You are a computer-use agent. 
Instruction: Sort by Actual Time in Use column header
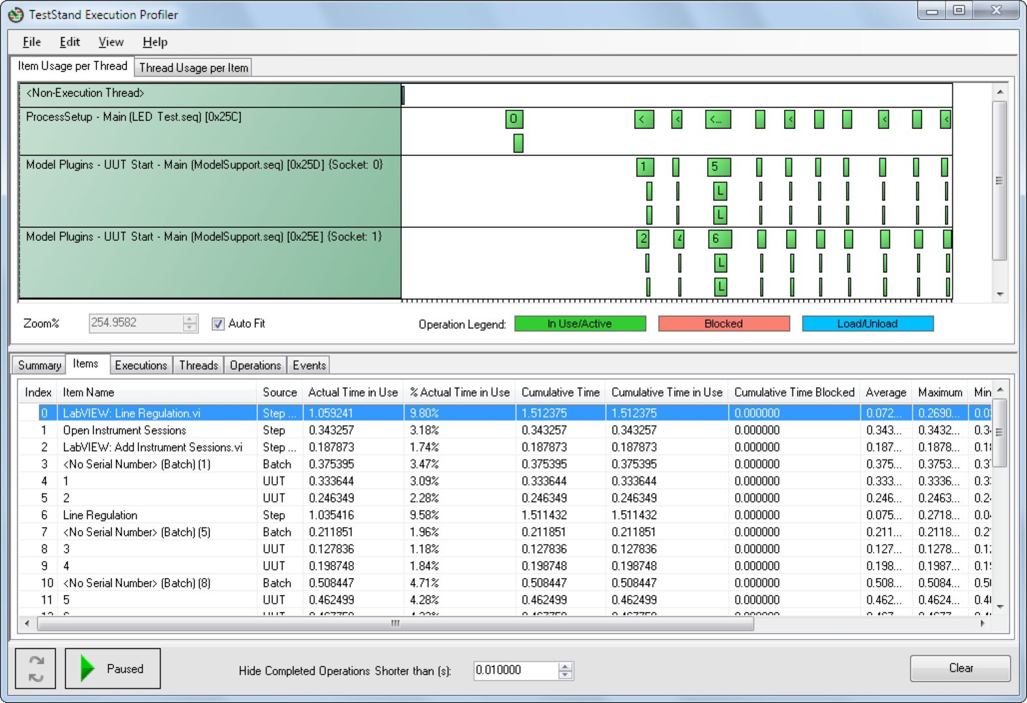click(353, 393)
